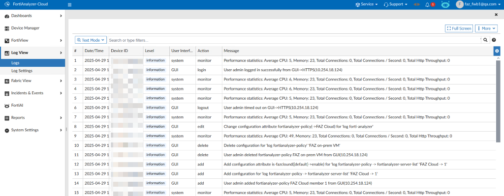Click the Device Manager icon
This screenshot has width=504, height=196.
(7, 28)
